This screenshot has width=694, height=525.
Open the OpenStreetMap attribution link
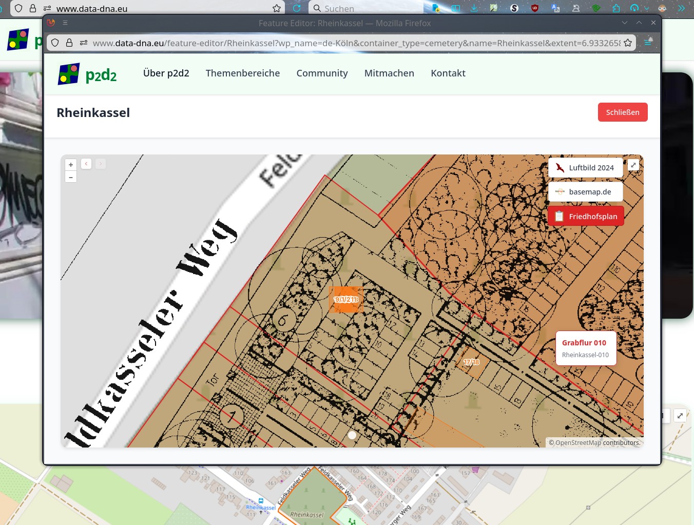tap(577, 443)
